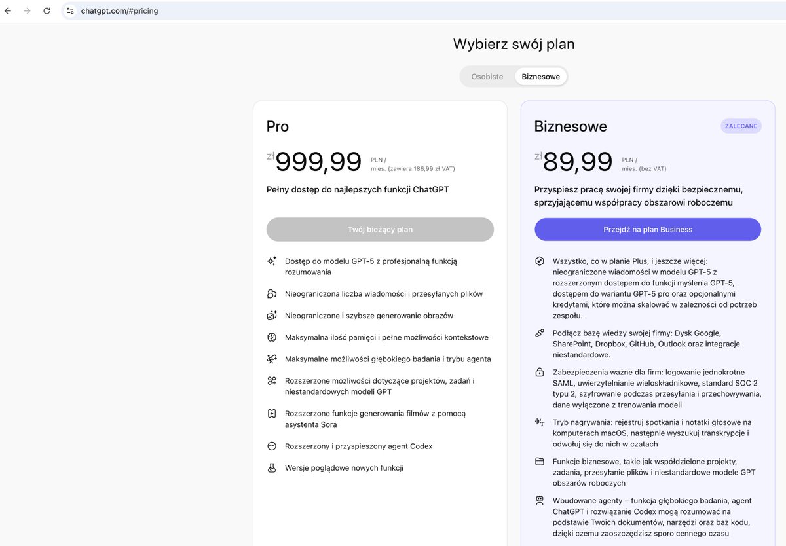
Task: Click the 'mies. (bez VAT)' note
Action: pos(644,168)
